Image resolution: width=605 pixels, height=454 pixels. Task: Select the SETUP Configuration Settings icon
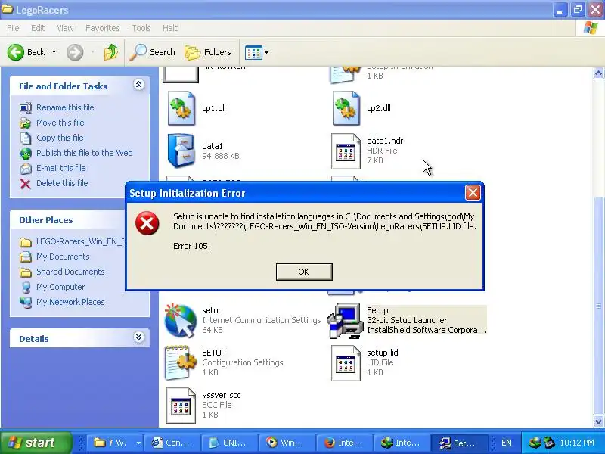click(181, 363)
